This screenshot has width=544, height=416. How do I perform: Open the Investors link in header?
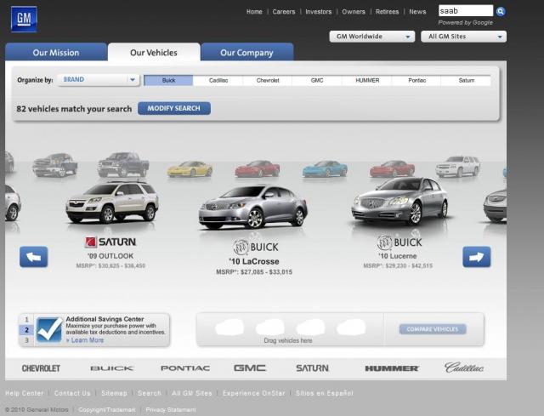click(x=319, y=11)
